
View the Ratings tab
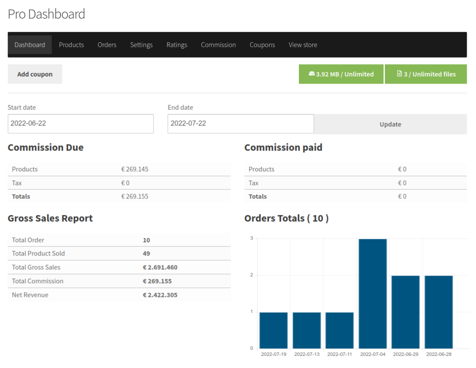pyautogui.click(x=177, y=45)
